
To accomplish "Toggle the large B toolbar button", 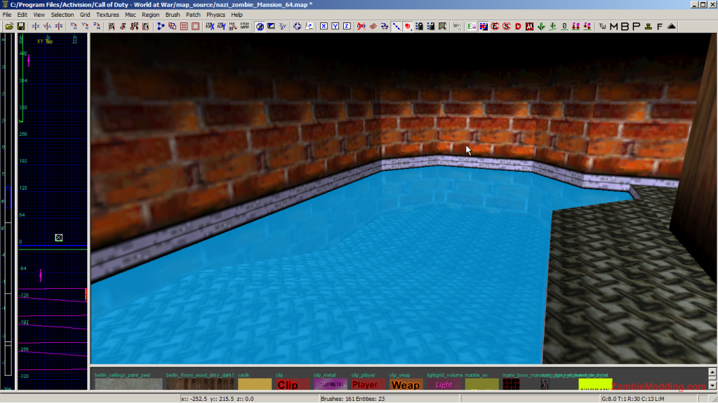I will pos(625,27).
